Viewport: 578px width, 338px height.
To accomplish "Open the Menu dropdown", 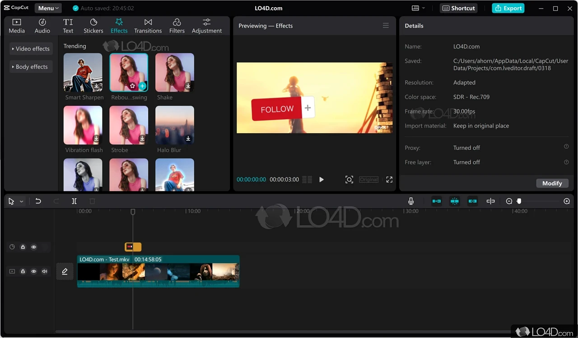I will [x=48, y=8].
